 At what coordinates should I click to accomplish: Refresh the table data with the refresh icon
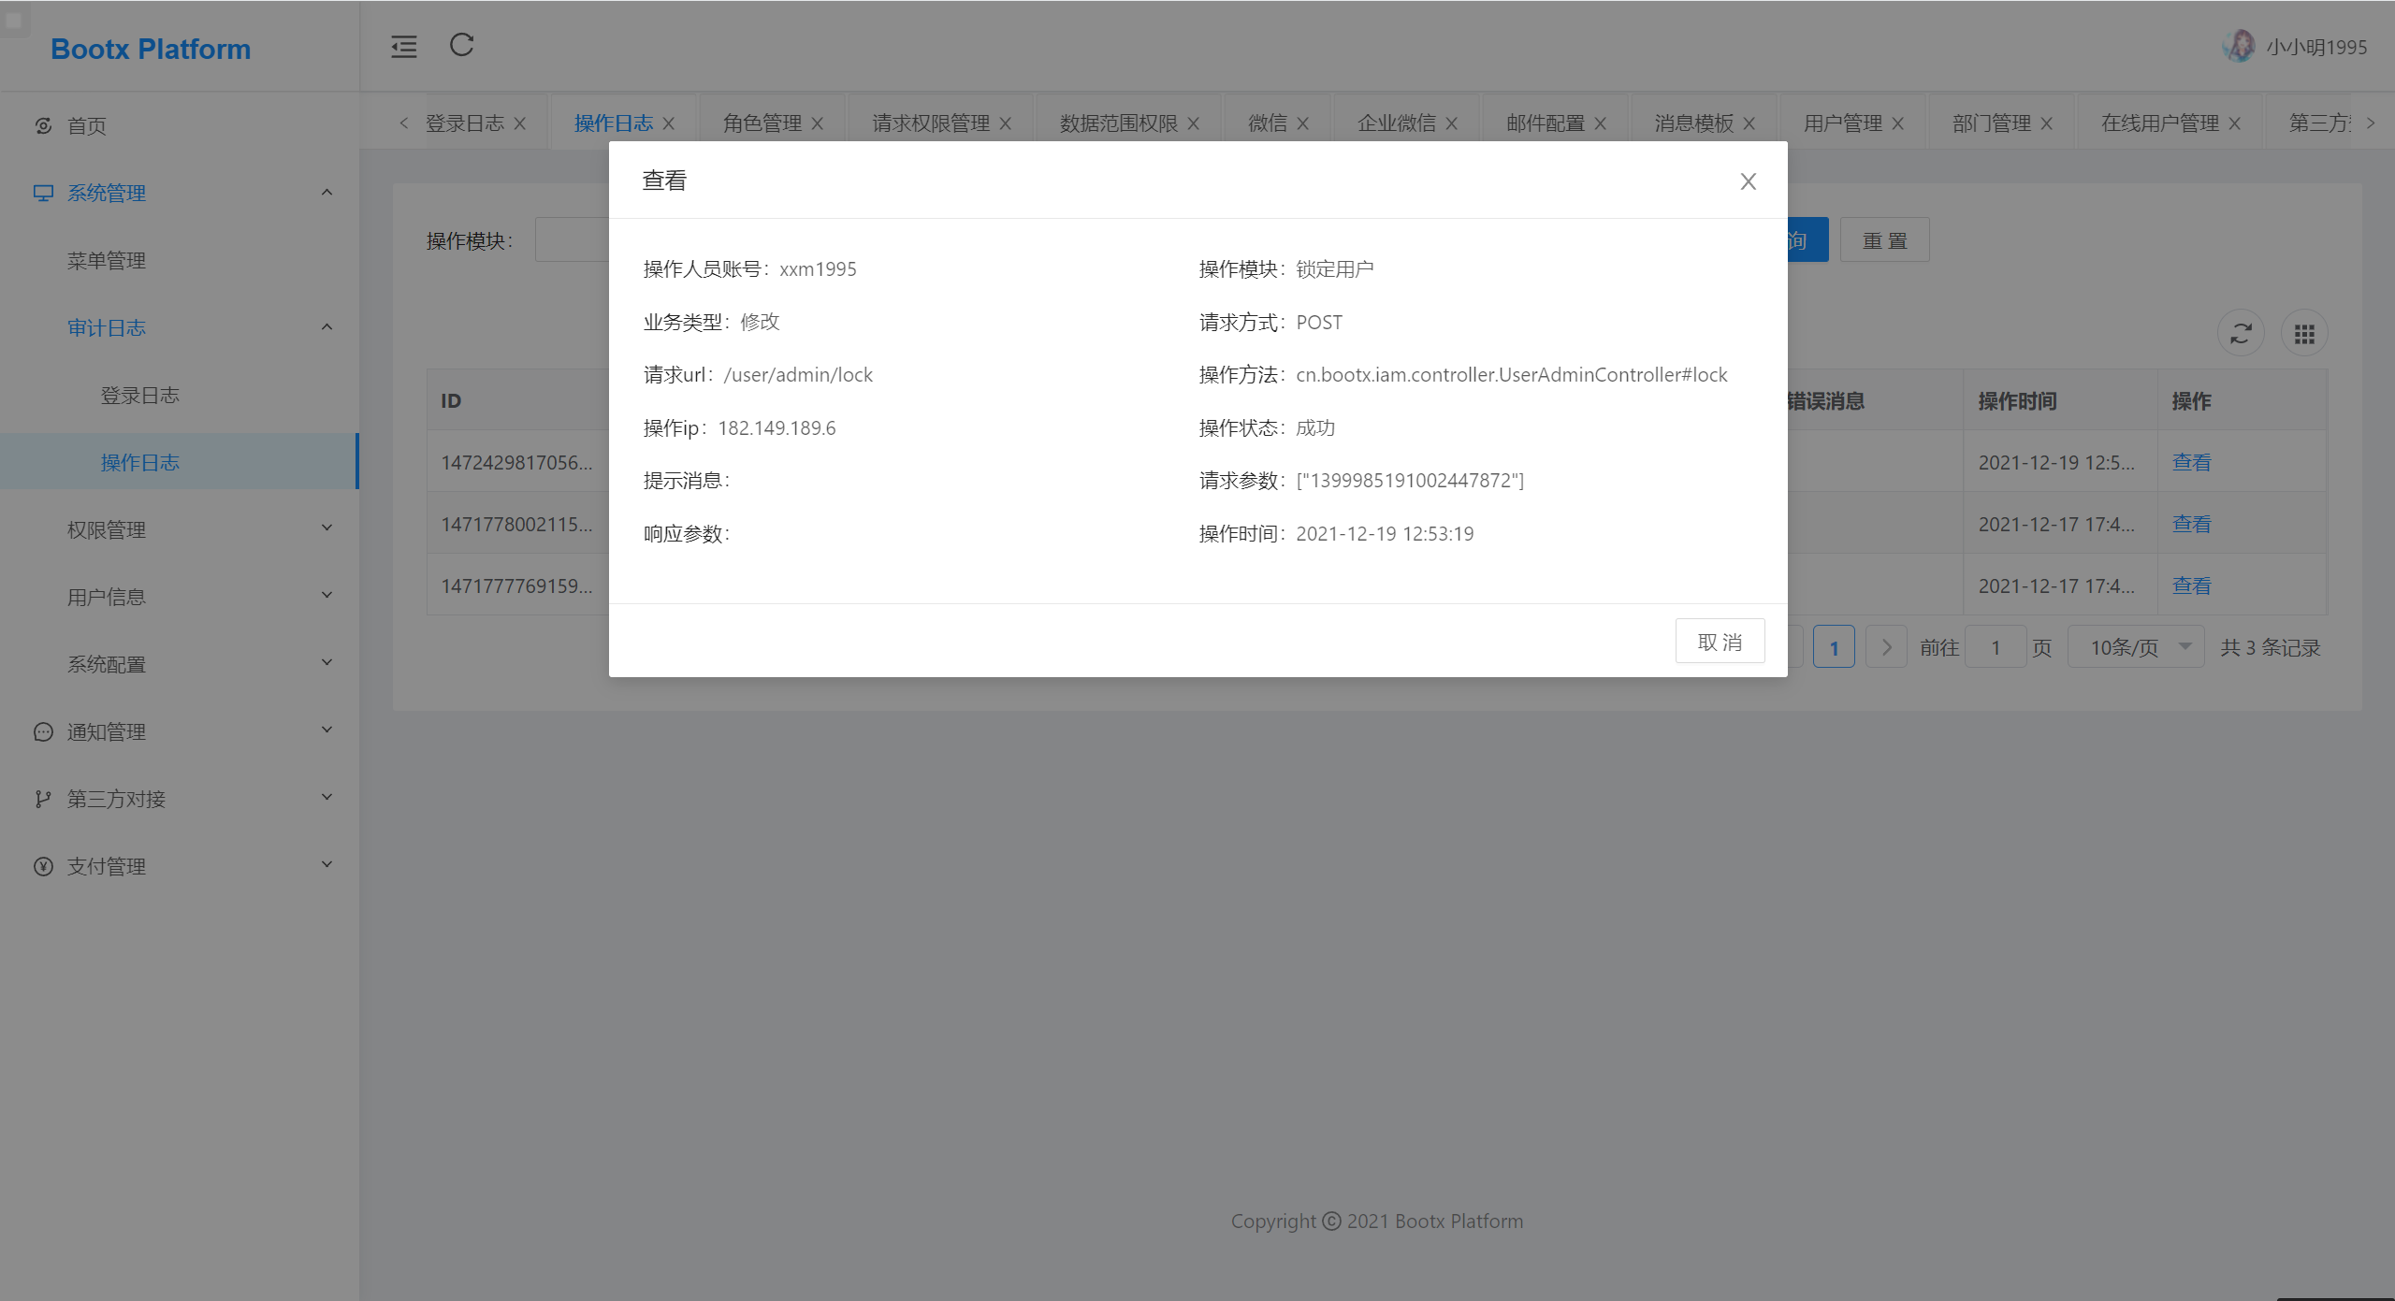2242,332
